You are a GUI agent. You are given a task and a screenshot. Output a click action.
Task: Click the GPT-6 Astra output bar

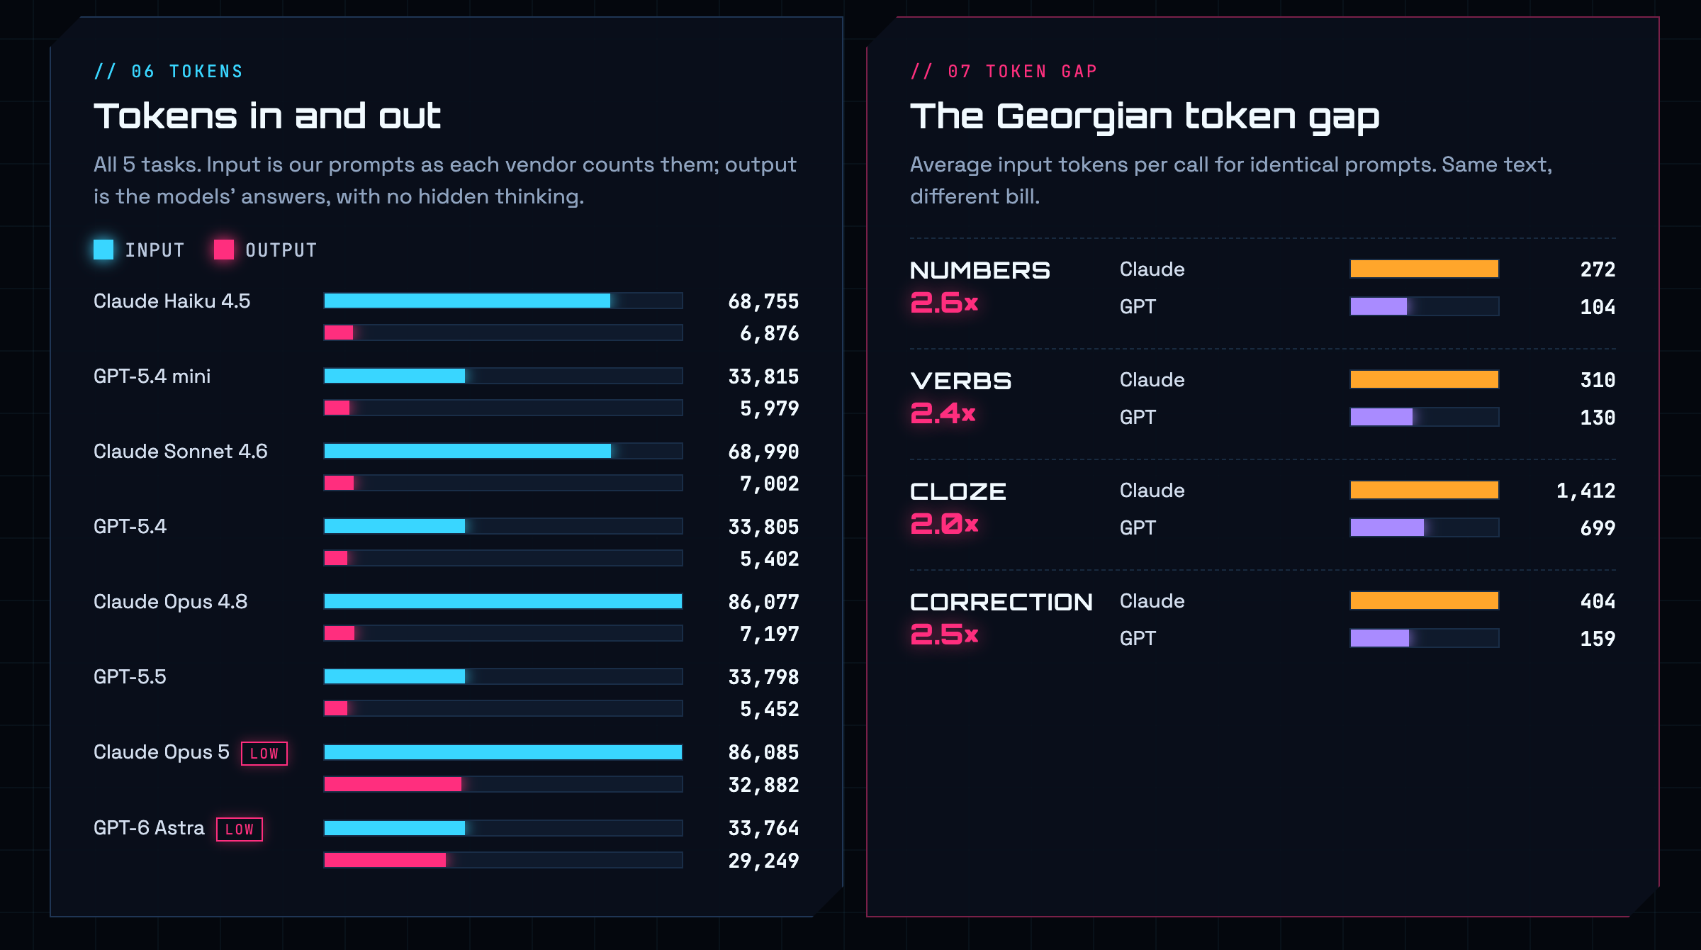[x=503, y=860]
